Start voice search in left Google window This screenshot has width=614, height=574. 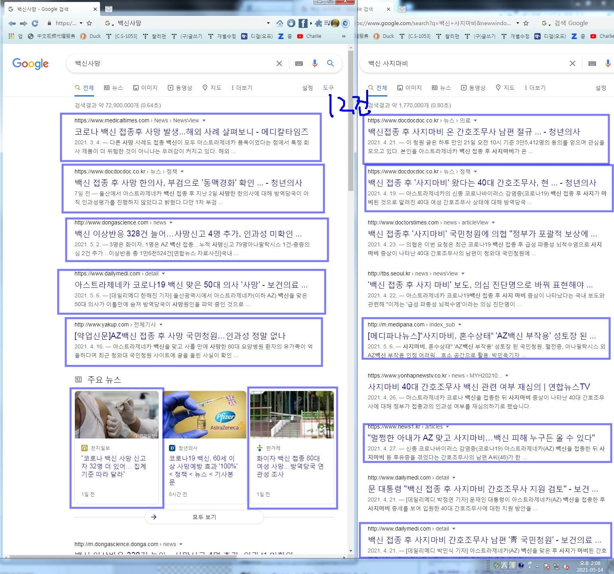coord(315,63)
